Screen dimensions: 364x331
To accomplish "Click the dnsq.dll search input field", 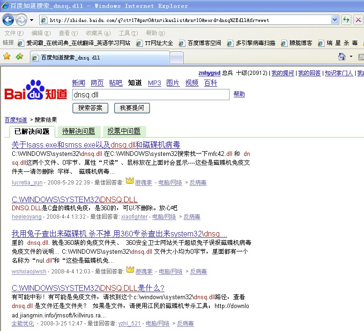I will (151, 95).
